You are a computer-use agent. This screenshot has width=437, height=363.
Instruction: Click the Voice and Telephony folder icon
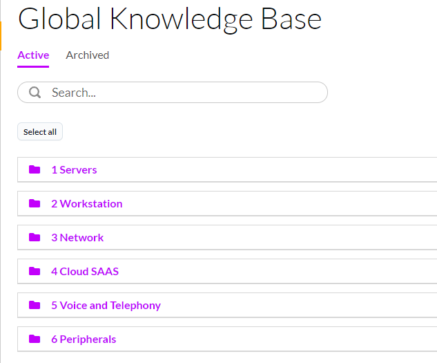(x=35, y=305)
